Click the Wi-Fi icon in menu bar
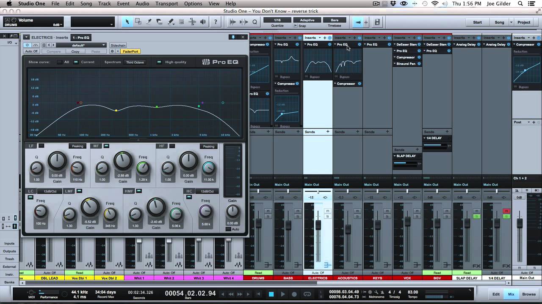This screenshot has height=304, width=542. pyautogui.click(x=435, y=3)
